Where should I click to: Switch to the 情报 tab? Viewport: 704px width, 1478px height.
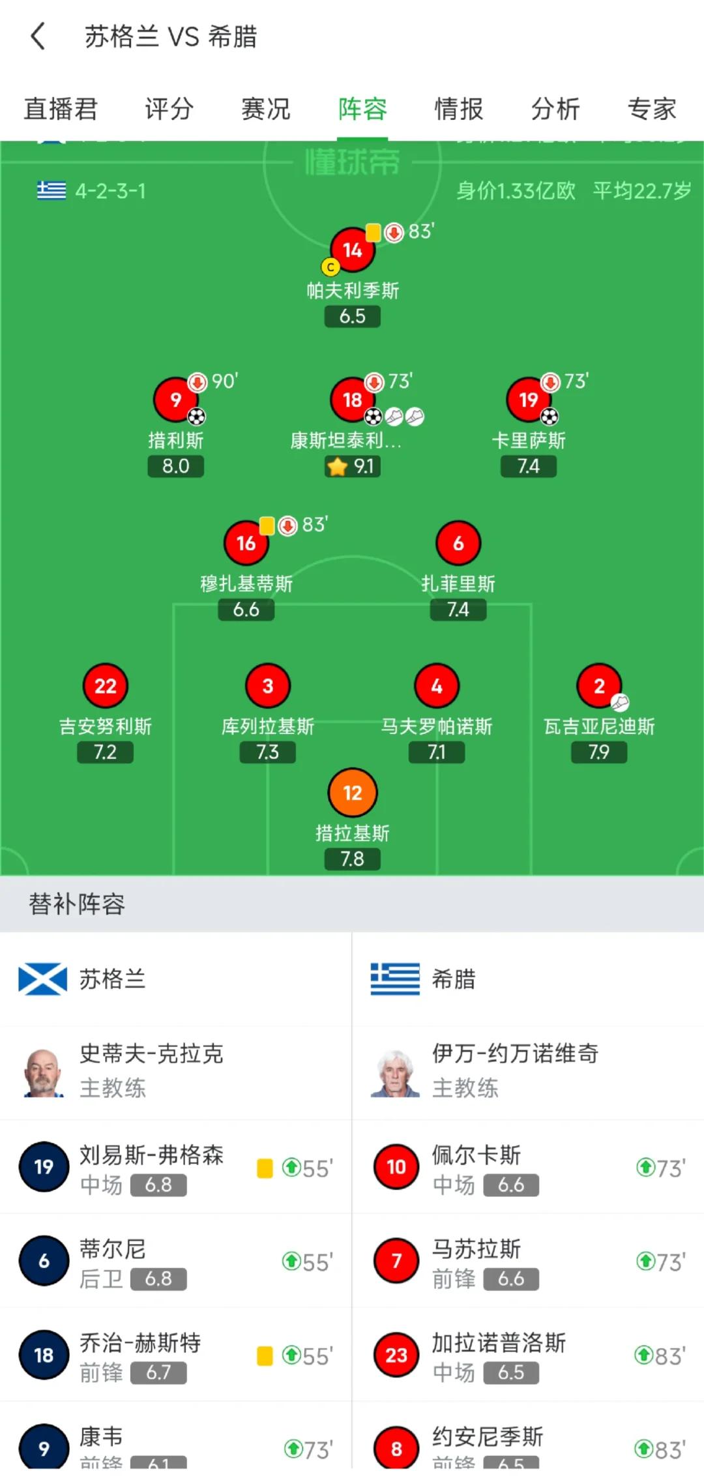click(460, 110)
